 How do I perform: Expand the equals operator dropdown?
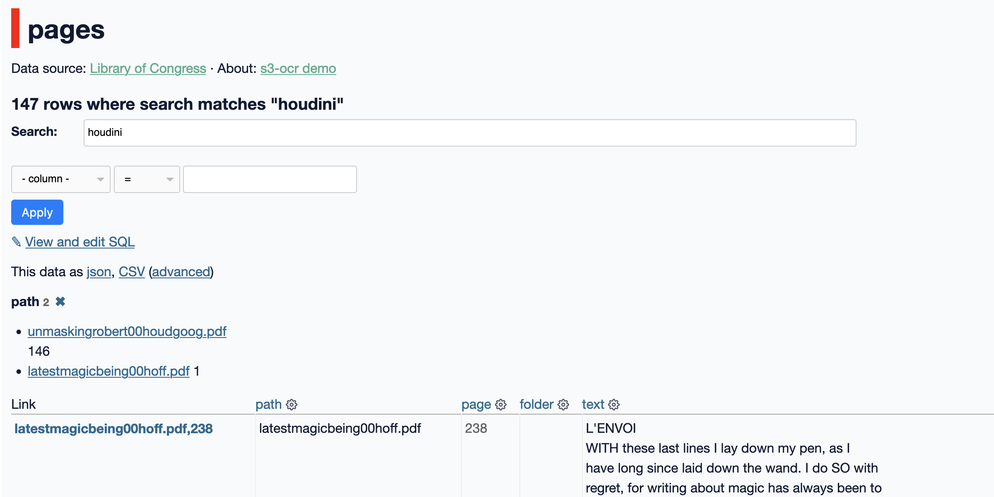point(147,179)
